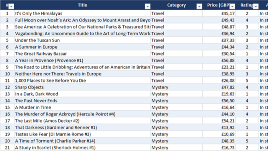Open the Category column filter dropdown
The width and height of the screenshot is (268, 151).
(199, 7)
